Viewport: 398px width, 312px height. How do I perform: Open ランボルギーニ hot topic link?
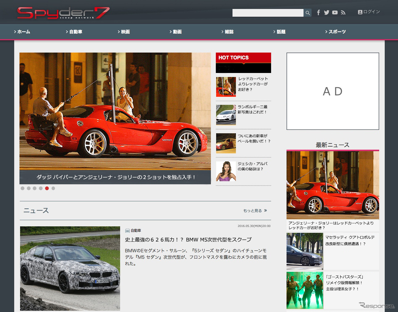pyautogui.click(x=252, y=109)
